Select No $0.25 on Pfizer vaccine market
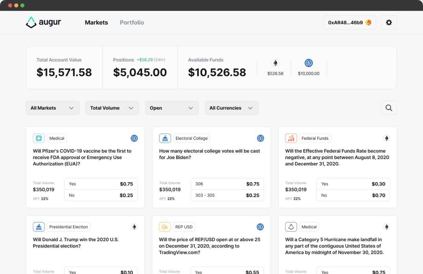 click(101, 195)
